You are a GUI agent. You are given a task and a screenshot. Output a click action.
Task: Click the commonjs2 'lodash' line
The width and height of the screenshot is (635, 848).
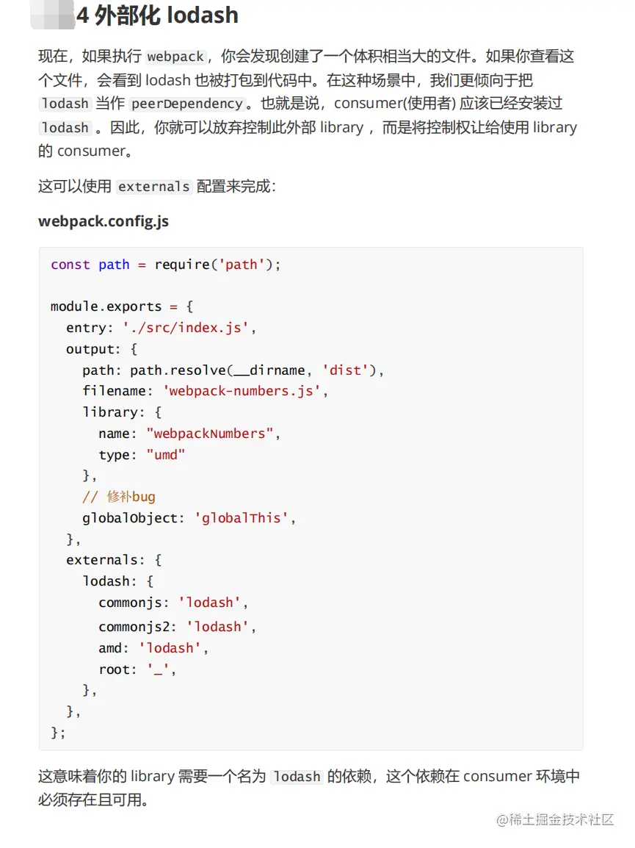pyautogui.click(x=177, y=627)
